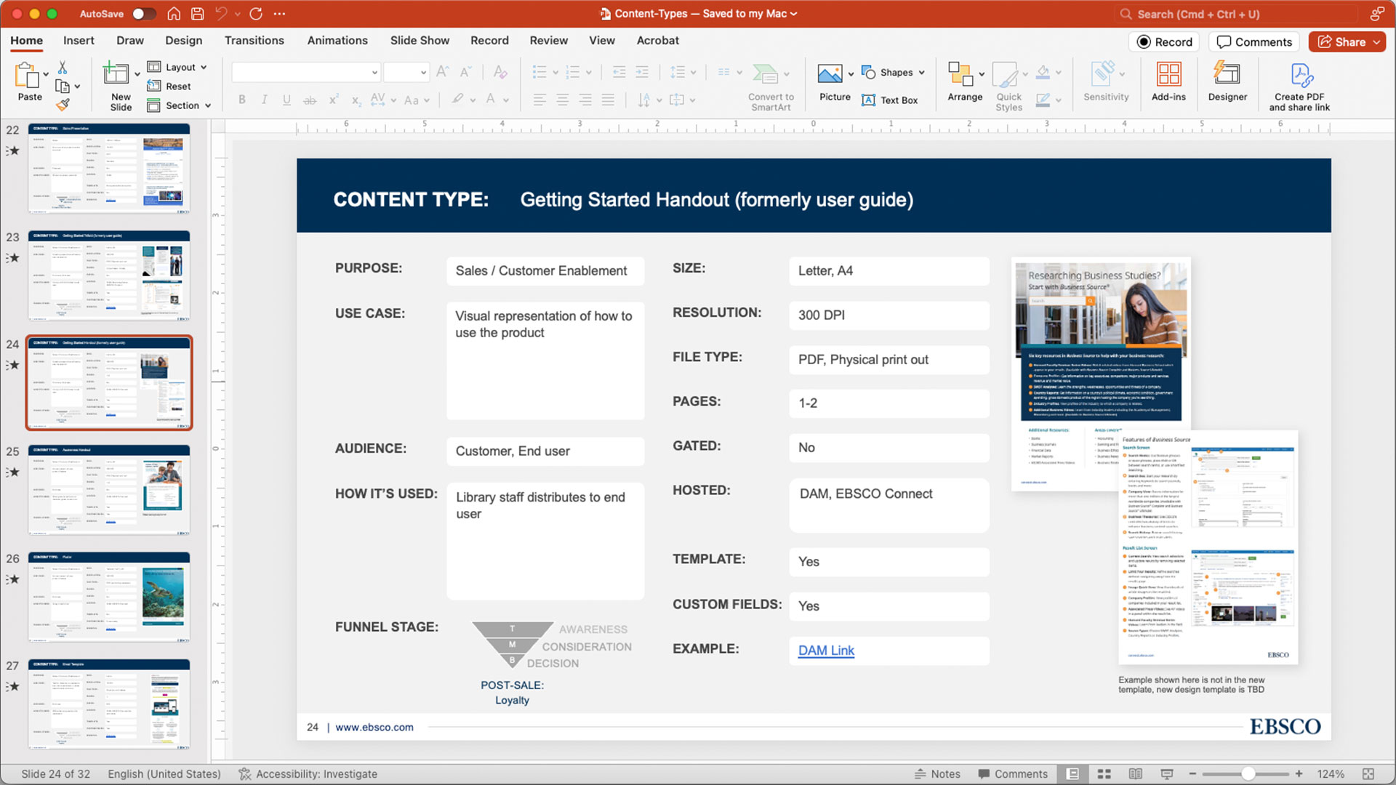
Task: Select slide 26 thumbnail
Action: point(109,597)
